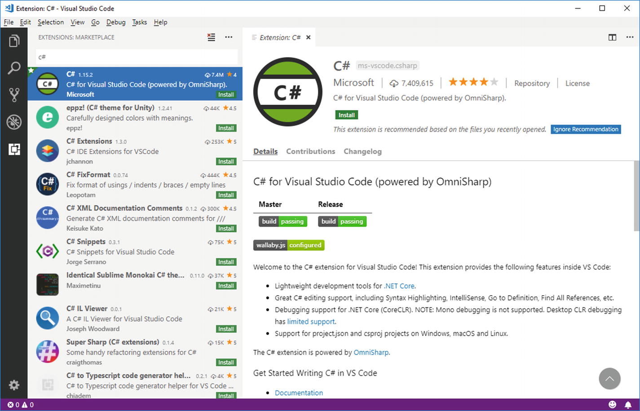This screenshot has height=411, width=640.
Task: Switch to the Contributions tab
Action: tap(310, 151)
